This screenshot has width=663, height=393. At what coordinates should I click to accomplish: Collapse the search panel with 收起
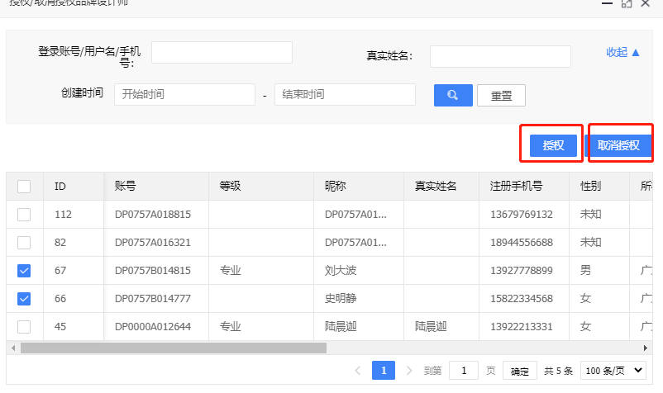(x=623, y=52)
